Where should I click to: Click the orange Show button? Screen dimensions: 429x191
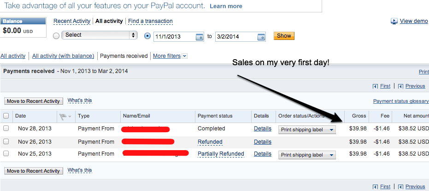284,36
